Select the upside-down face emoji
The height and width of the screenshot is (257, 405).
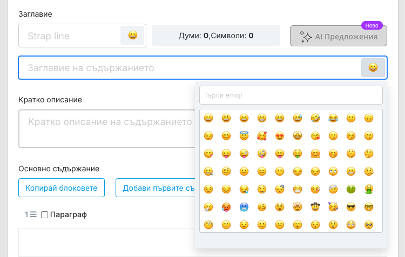pyautogui.click(x=369, y=118)
